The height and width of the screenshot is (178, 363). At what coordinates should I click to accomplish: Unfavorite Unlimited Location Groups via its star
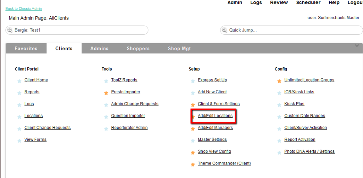tap(279, 81)
